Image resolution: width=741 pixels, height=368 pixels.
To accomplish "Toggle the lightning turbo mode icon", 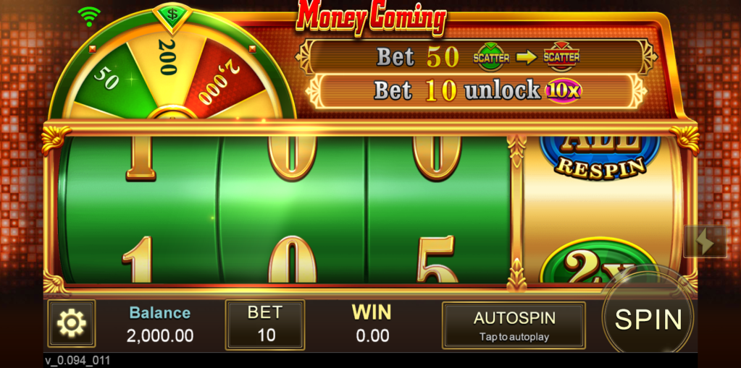I will [x=705, y=241].
